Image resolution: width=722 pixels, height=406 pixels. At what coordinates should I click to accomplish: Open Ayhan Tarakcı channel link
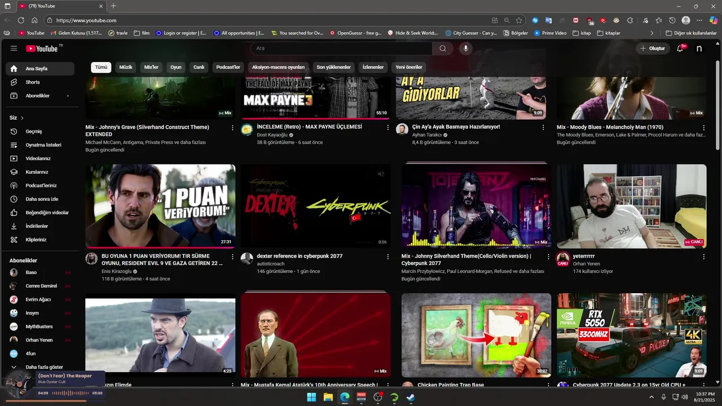point(427,135)
